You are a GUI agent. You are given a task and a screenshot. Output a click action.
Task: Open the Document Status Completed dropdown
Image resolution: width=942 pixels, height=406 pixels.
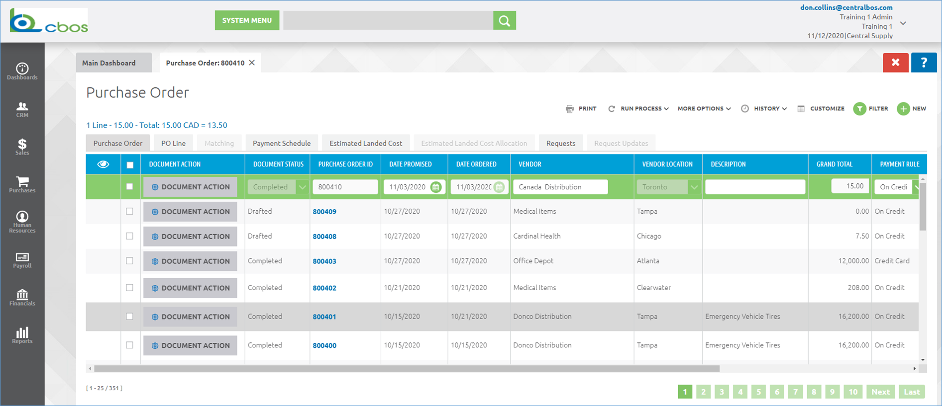tap(302, 187)
